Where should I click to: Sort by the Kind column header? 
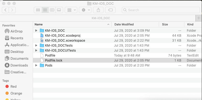click(x=193, y=24)
